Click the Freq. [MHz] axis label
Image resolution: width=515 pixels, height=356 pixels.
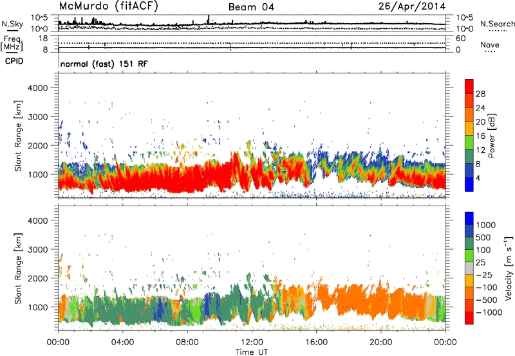[12, 43]
